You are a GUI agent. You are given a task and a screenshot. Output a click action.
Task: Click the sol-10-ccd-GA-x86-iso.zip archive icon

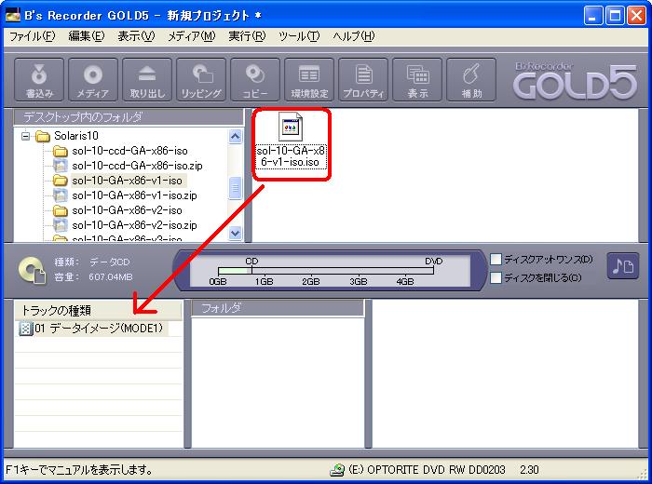click(x=61, y=166)
